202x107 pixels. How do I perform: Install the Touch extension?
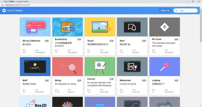point(112,41)
